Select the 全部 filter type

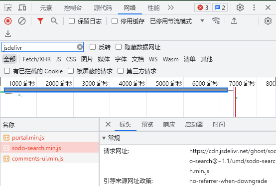coord(9,59)
